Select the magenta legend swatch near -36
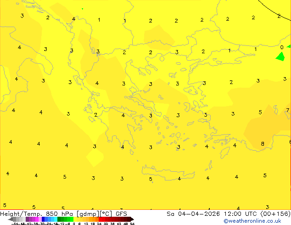 (x=37, y=219)
